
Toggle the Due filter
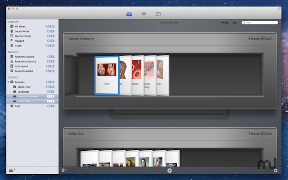pos(235,23)
